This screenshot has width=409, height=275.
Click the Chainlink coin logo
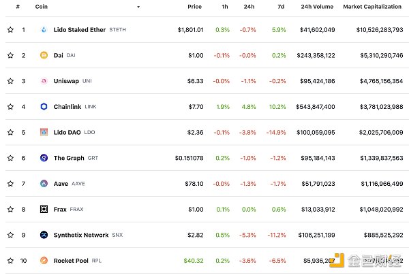coord(44,107)
